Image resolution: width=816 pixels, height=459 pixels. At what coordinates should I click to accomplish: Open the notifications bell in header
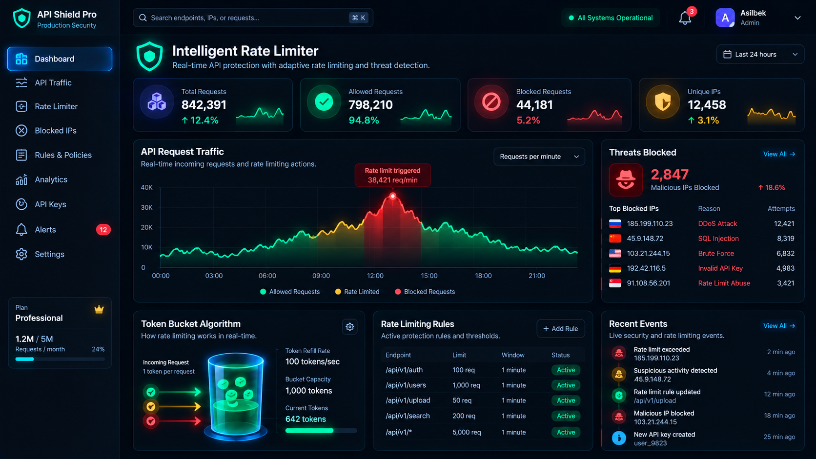685,19
